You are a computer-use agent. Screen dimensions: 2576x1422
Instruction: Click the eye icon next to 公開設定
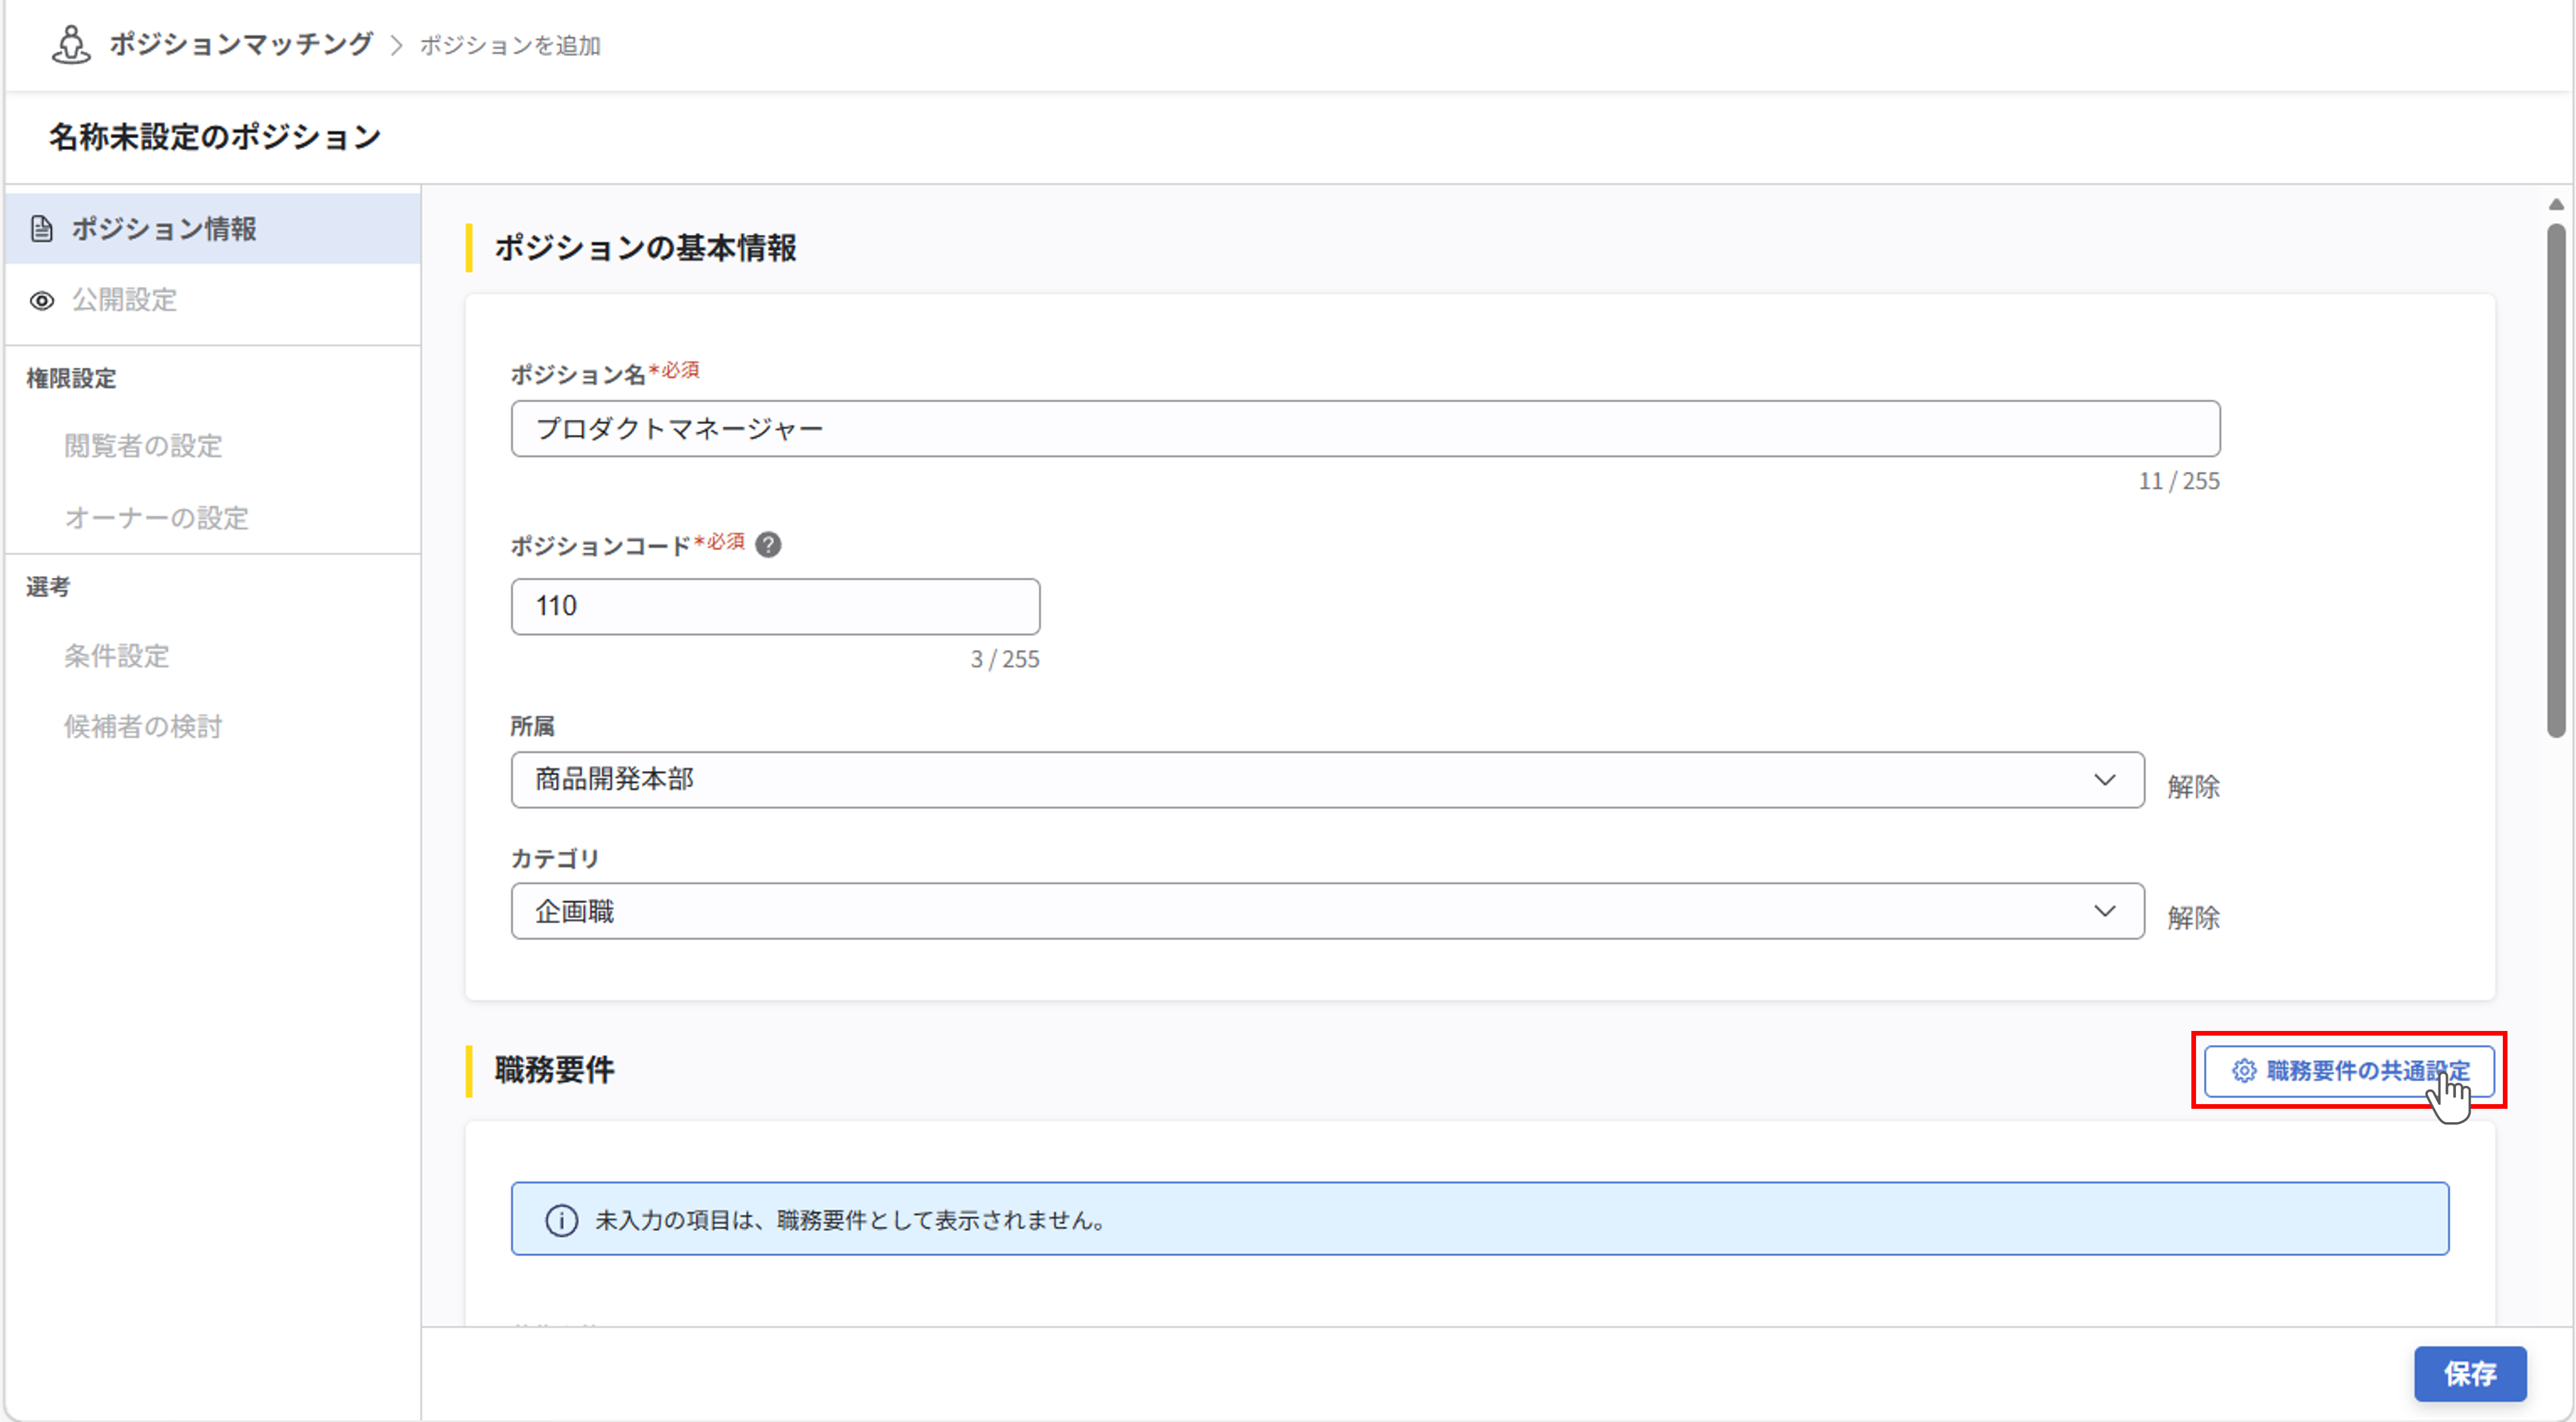click(x=41, y=301)
